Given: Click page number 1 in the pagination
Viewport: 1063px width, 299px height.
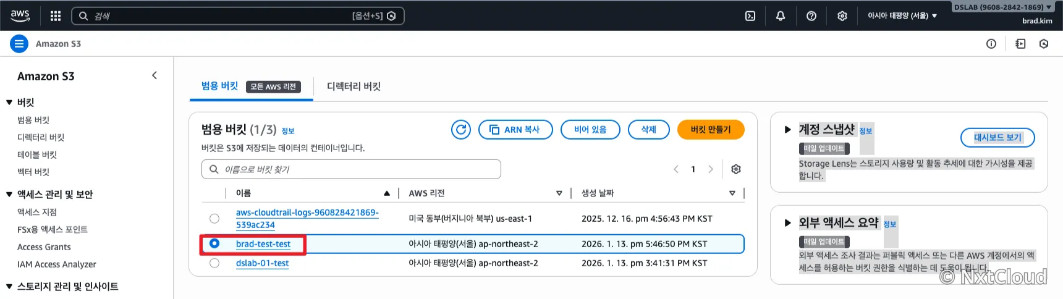Looking at the screenshot, I should click(693, 169).
